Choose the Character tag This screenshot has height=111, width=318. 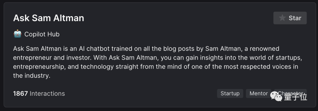(x=290, y=93)
